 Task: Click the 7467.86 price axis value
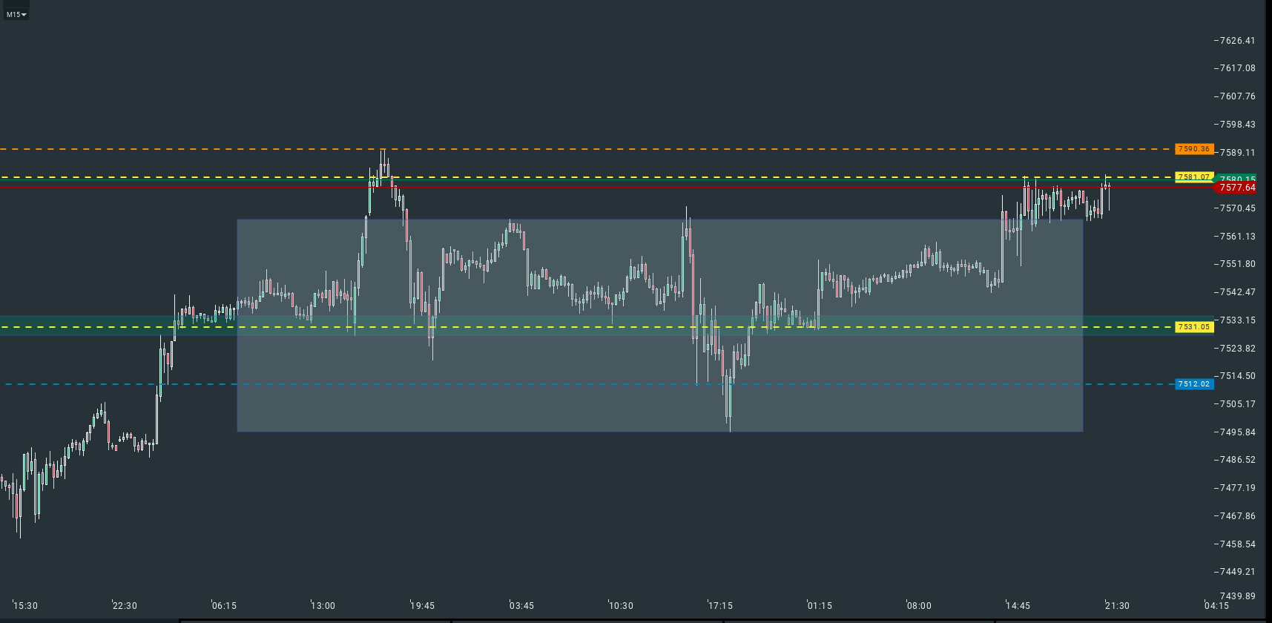click(x=1237, y=516)
